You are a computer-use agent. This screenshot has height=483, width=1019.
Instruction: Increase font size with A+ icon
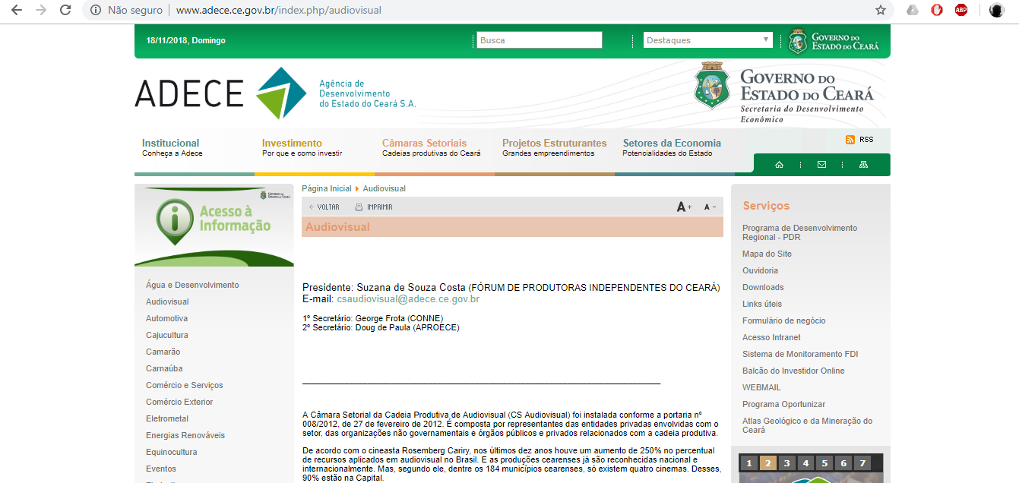tap(684, 207)
